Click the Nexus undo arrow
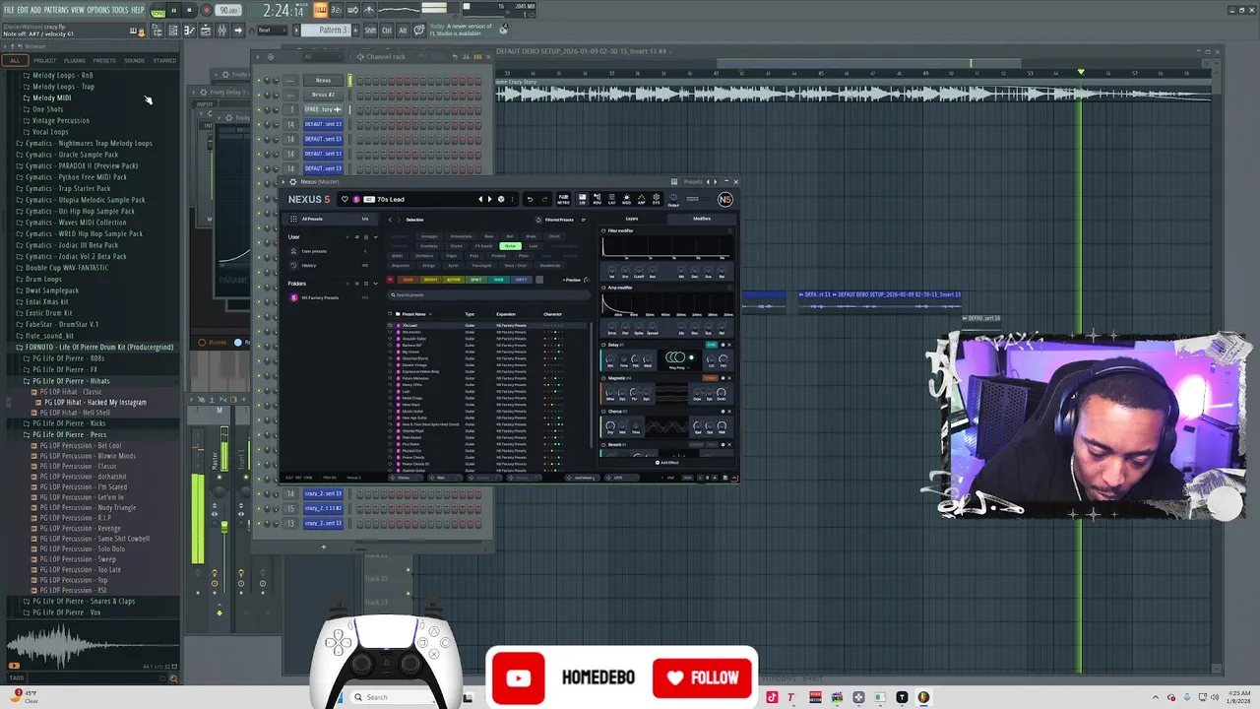Screen dimensions: 1260x709 coord(530,199)
